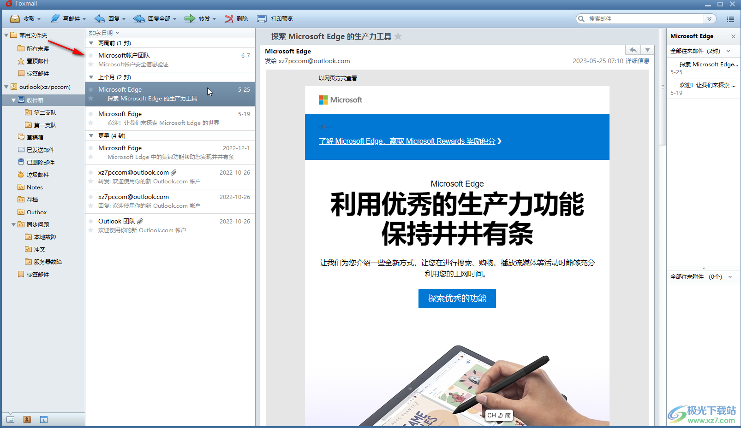Screen dimensions: 741x428
Task: Select the 冲突 folder
Action: (x=35, y=249)
